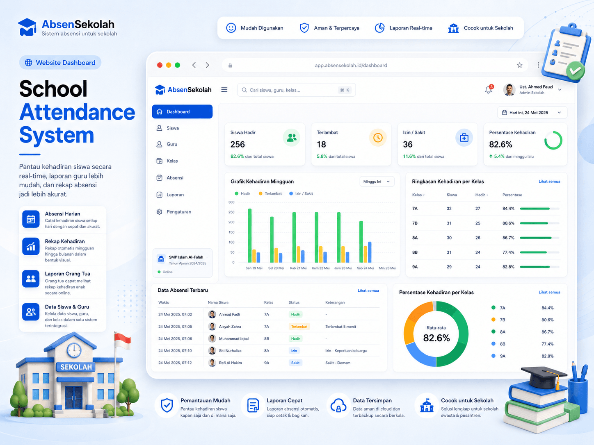Image resolution: width=594 pixels, height=445 pixels.
Task: Open the Guru sidebar item
Action: 182,144
